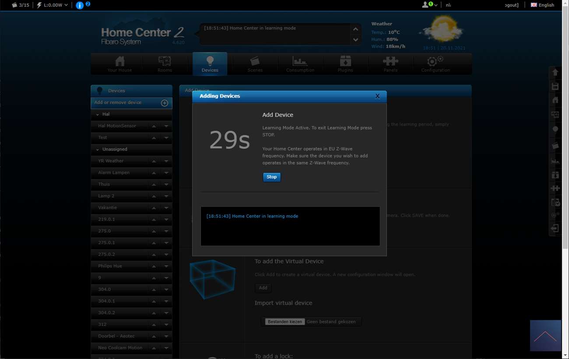Click the save floppy icon in right sidebar
This screenshot has height=359, width=569.
coord(555,86)
